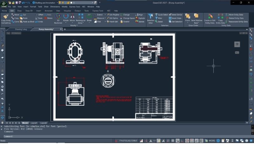
Task: Toggle the grid display in status bar
Action: [x=173, y=141]
